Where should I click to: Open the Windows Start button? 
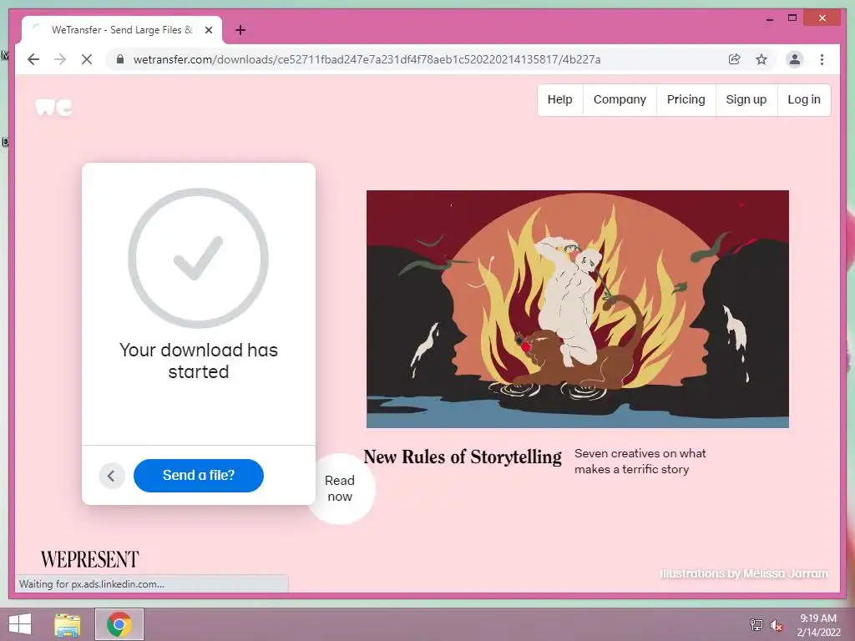20,624
